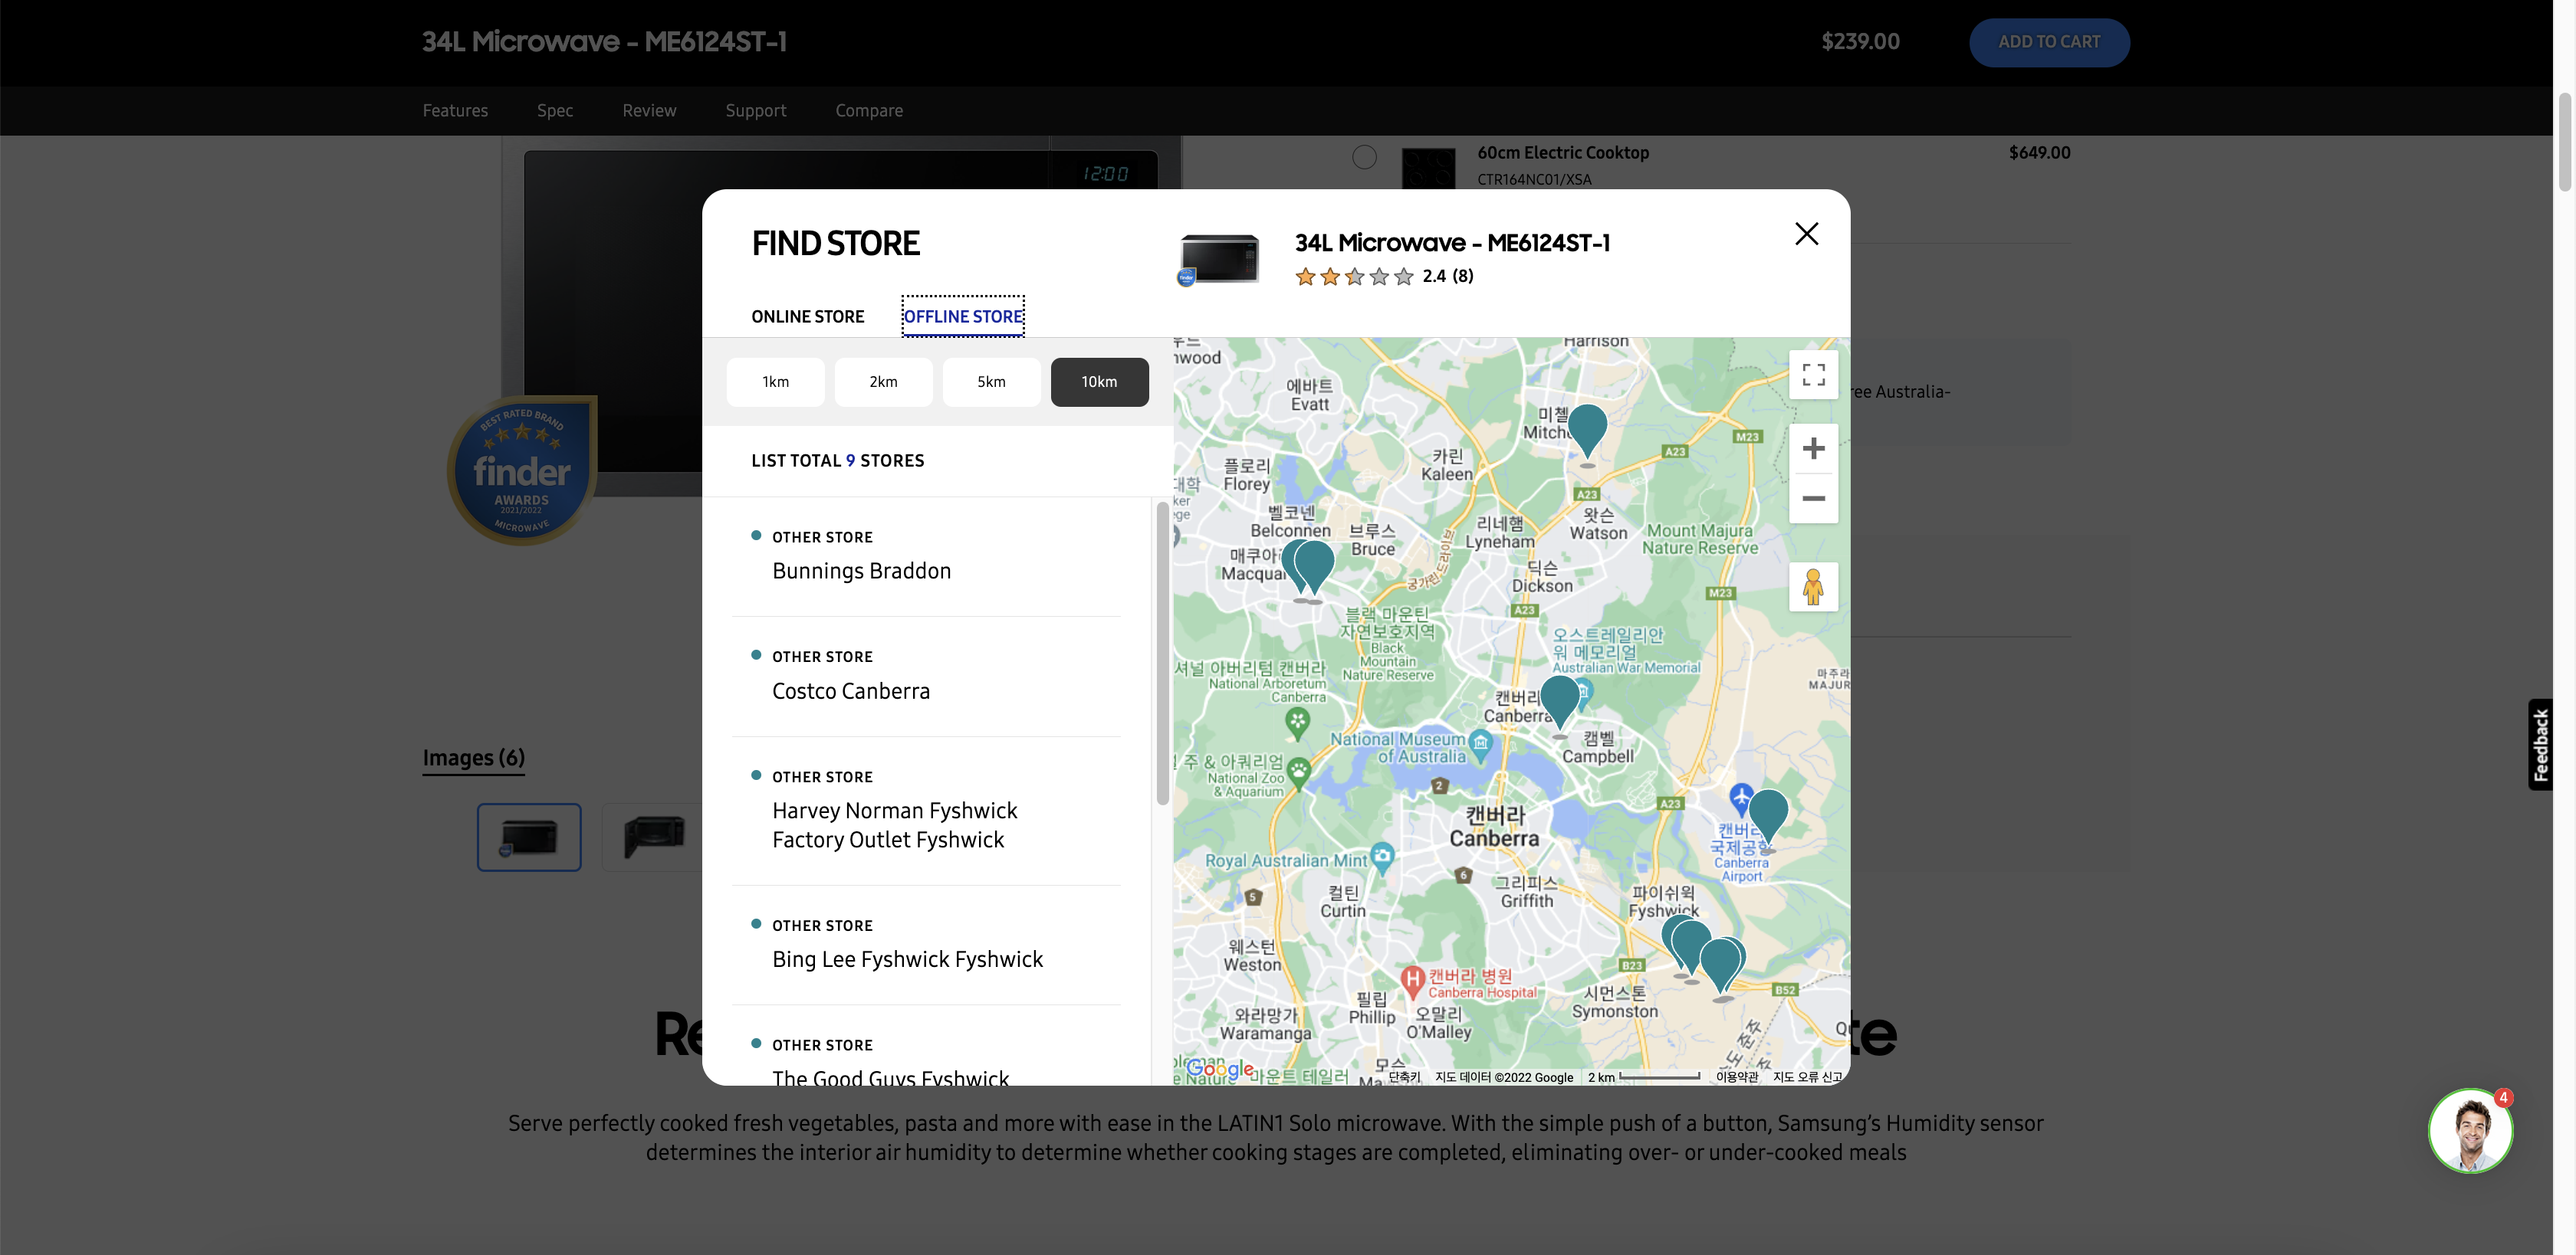Select the 60cm Electric Cooktop radio button
The height and width of the screenshot is (1255, 2576).
point(1364,157)
